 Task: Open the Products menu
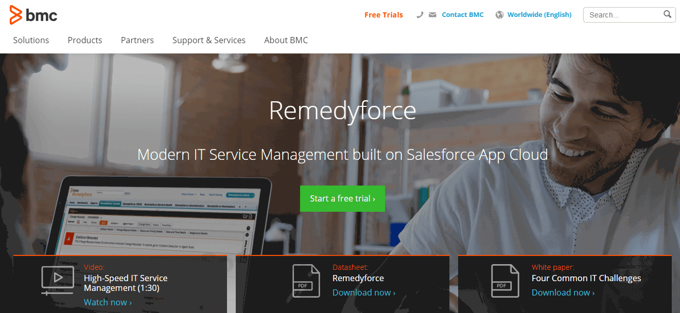pyautogui.click(x=85, y=40)
